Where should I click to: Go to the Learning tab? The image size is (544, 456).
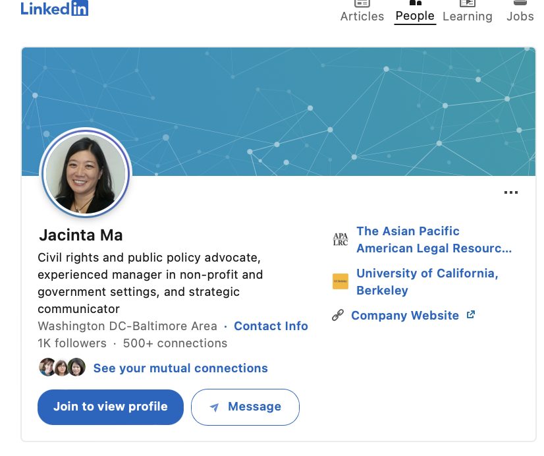point(467,16)
